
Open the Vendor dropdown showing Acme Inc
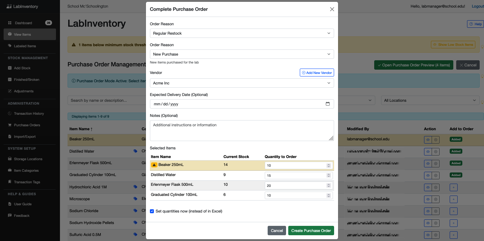(242, 83)
